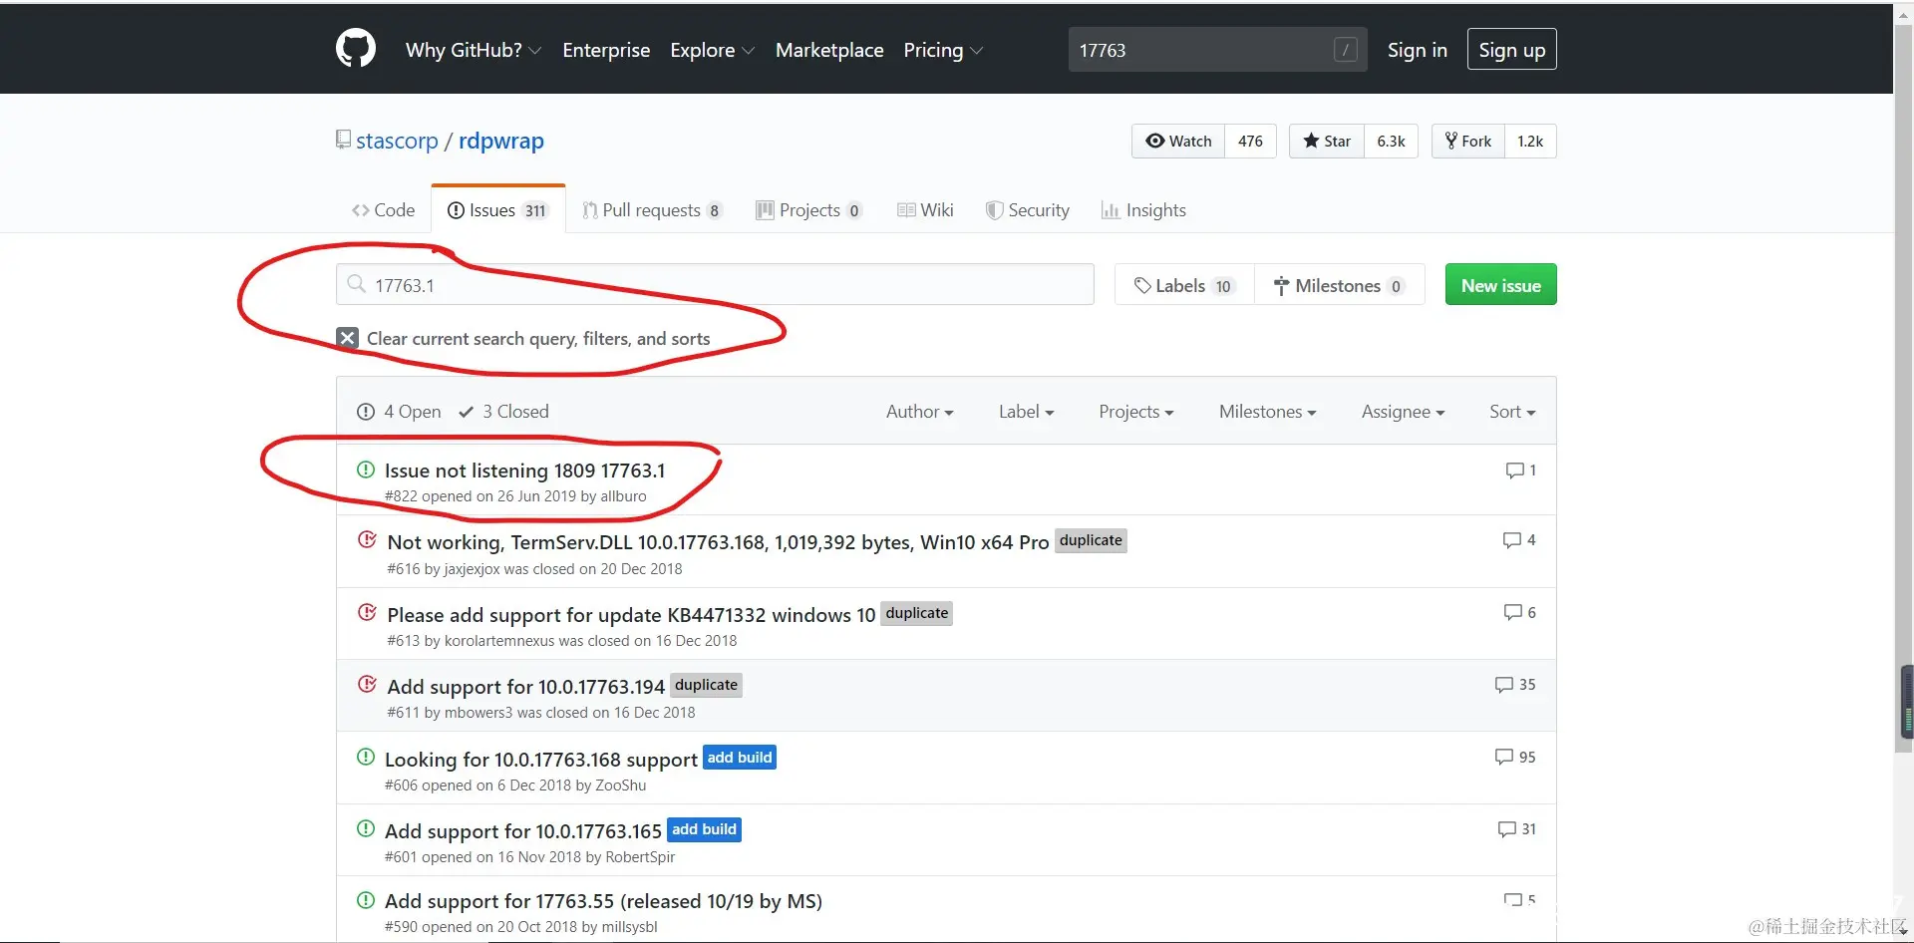
Task: Fork the rdpwrap repository
Action: (x=1468, y=141)
